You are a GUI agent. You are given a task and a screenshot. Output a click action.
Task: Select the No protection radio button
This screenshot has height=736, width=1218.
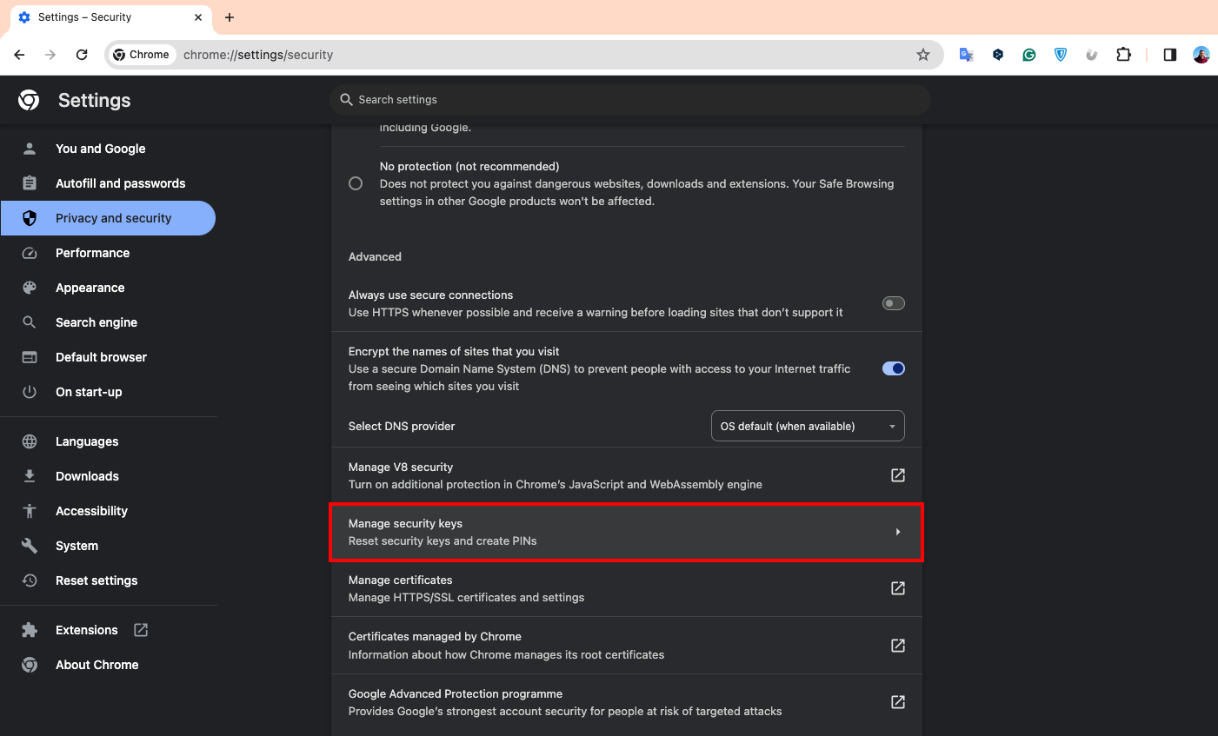click(x=356, y=183)
